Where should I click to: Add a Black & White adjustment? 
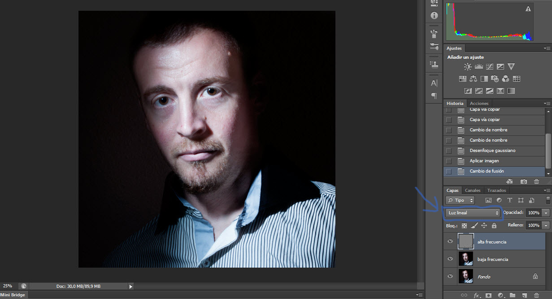pyautogui.click(x=484, y=78)
